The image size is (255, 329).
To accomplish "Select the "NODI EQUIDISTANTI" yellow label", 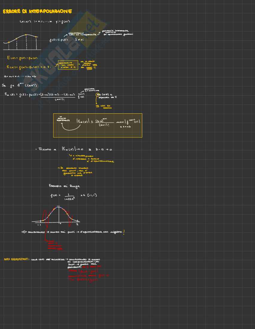I will click(17, 260).
